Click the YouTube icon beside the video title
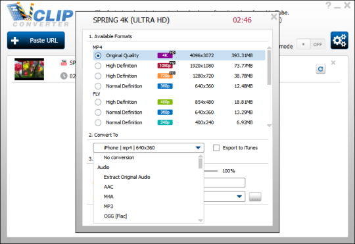The height and width of the screenshot is (244, 355). pos(64,62)
